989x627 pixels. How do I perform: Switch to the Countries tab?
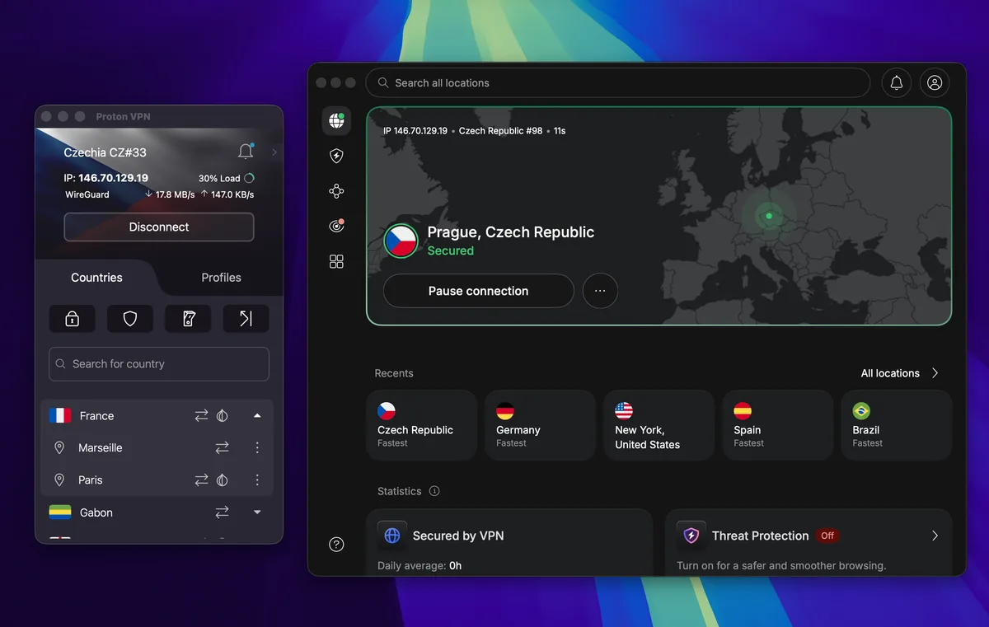[x=96, y=278]
